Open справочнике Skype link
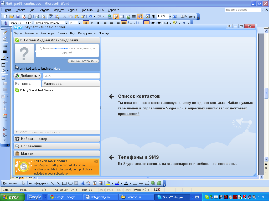The width and height of the screenshot is (269, 201). pyautogui.click(x=159, y=108)
